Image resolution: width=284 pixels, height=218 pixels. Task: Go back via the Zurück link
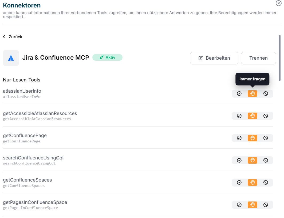click(13, 37)
